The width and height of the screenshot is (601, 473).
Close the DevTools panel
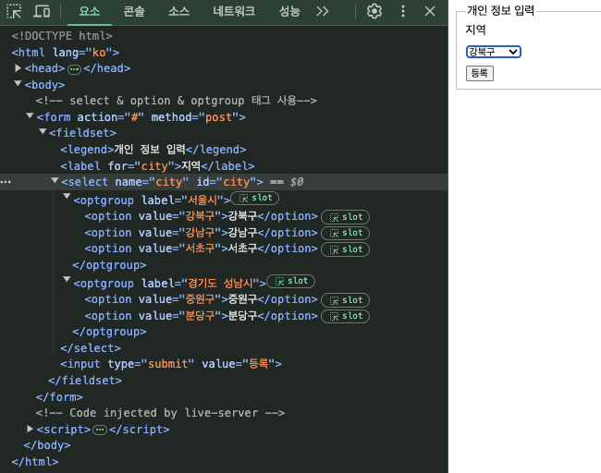pyautogui.click(x=430, y=11)
